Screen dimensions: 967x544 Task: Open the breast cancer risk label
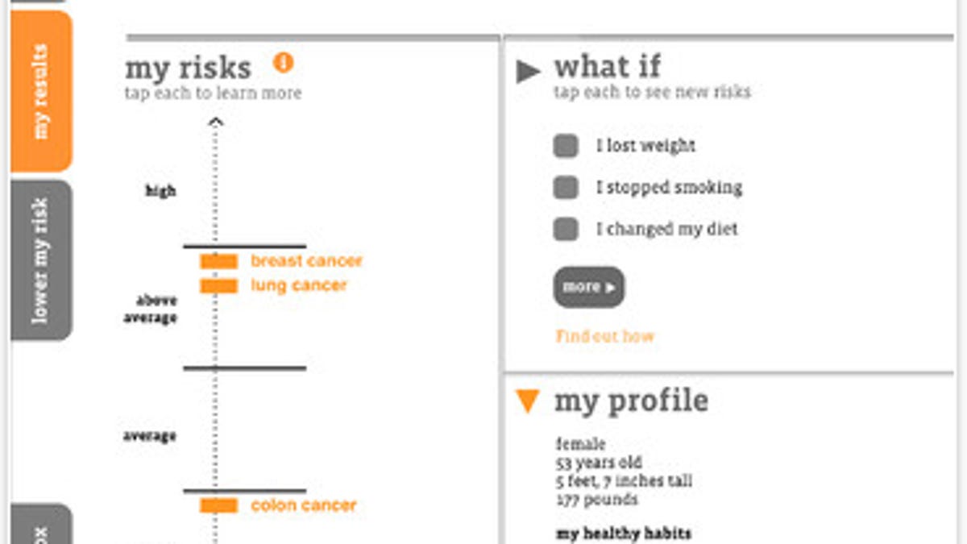[306, 261]
